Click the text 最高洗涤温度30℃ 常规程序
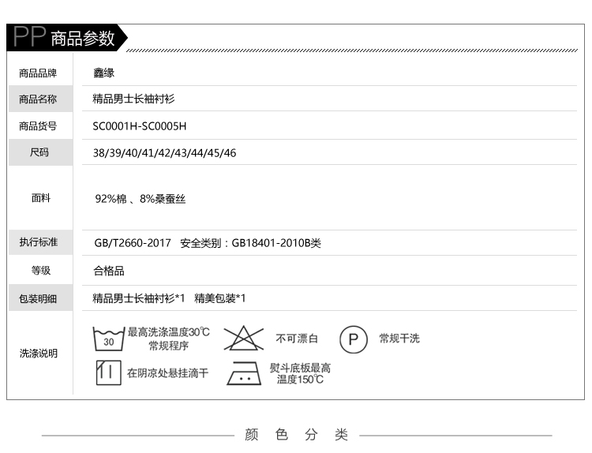592x453 pixels. pos(168,339)
